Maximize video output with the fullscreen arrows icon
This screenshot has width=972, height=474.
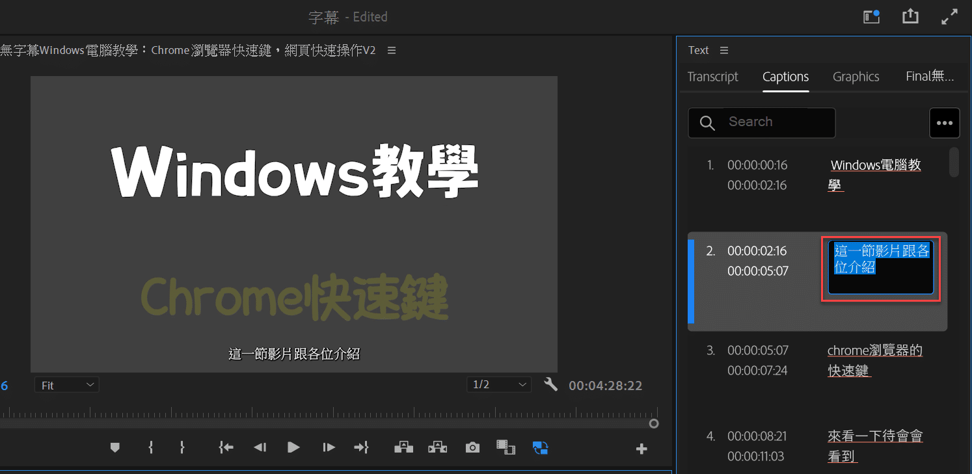tap(950, 17)
